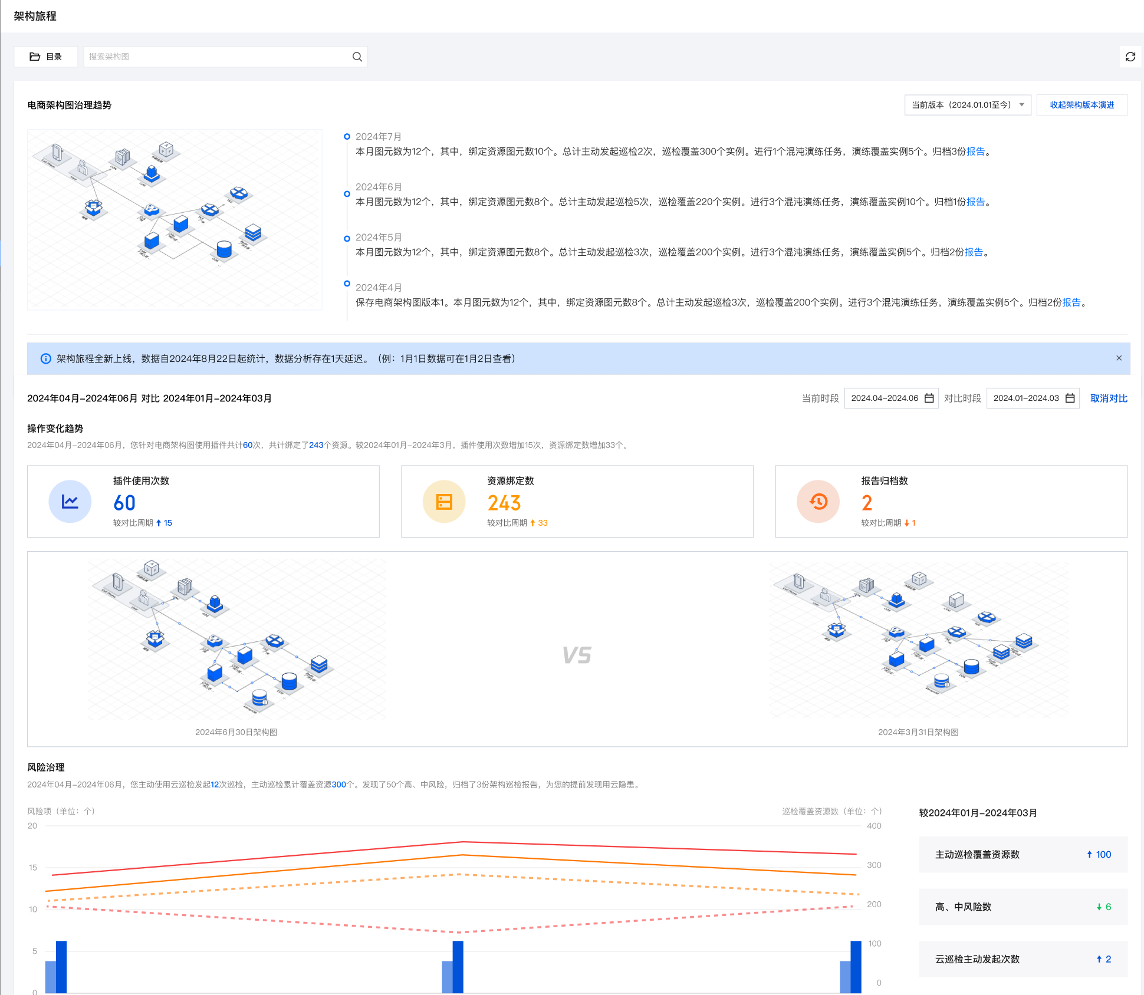Select the 2024年7月 timeline marker
The height and width of the screenshot is (995, 1144).
tap(347, 137)
